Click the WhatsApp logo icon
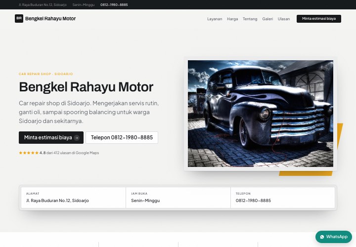Image resolution: width=356 pixels, height=247 pixels. click(x=322, y=237)
